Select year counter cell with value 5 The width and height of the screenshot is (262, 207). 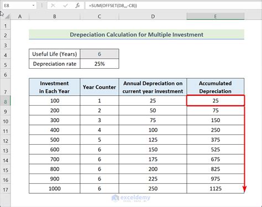pyautogui.click(x=99, y=140)
